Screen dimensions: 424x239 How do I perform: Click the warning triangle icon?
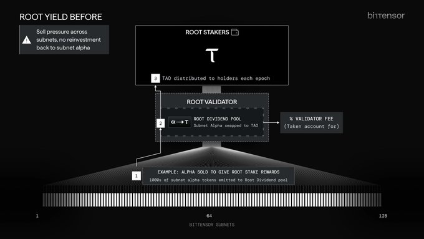tap(26, 40)
